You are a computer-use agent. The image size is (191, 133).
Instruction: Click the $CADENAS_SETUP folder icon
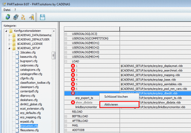tap(14, 48)
